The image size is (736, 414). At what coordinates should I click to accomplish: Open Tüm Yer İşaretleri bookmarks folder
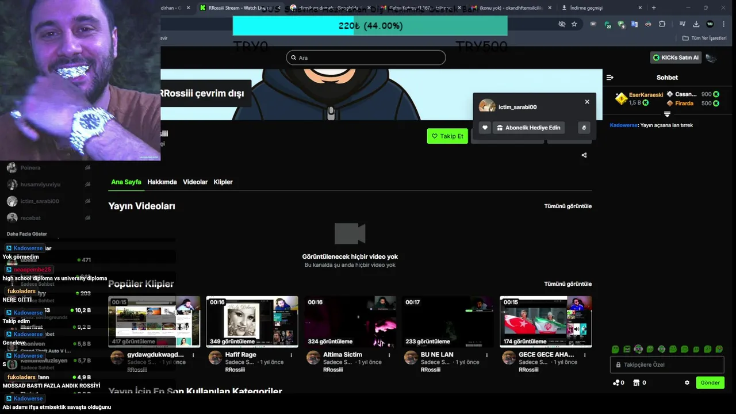(x=704, y=38)
